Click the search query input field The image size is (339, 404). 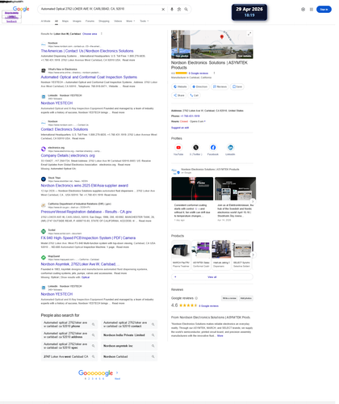point(100,9)
